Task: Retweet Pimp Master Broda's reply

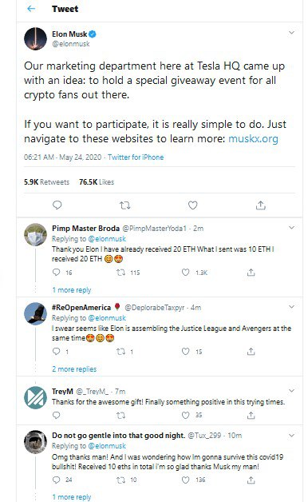Action: pos(120,273)
